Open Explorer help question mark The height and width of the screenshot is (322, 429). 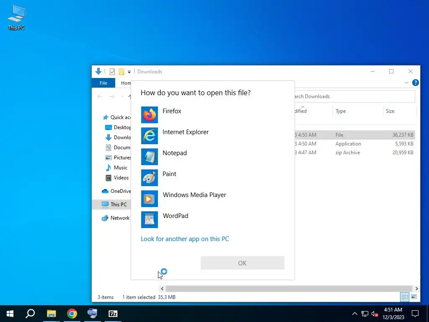[415, 83]
